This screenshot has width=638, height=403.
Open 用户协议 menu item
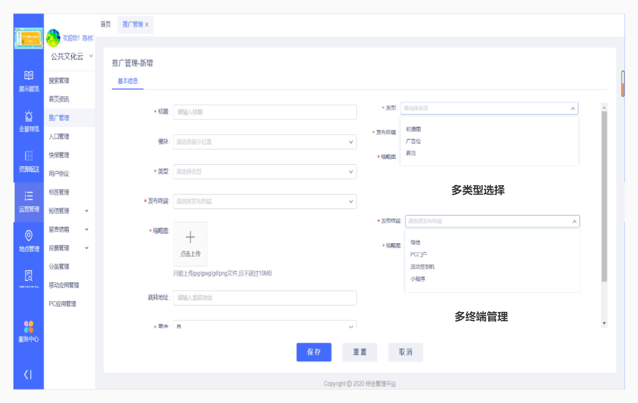coord(59,173)
